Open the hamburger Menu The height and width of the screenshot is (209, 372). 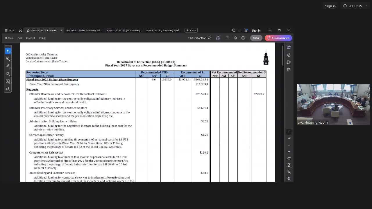[9, 30]
